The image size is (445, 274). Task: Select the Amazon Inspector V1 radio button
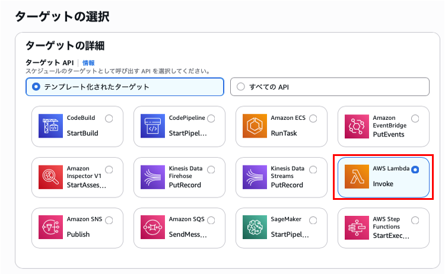click(x=109, y=170)
